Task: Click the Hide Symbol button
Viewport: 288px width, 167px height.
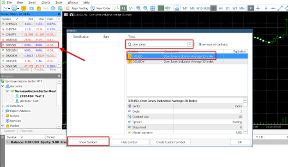Action: click(x=129, y=142)
